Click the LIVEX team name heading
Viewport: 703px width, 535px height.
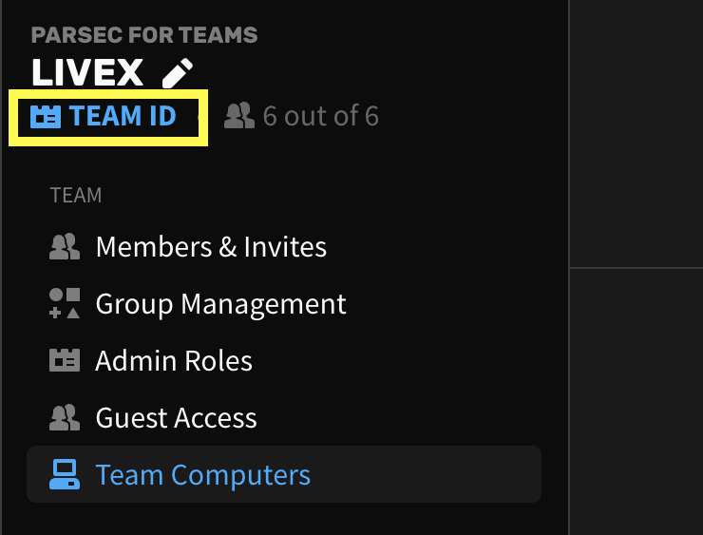[87, 72]
